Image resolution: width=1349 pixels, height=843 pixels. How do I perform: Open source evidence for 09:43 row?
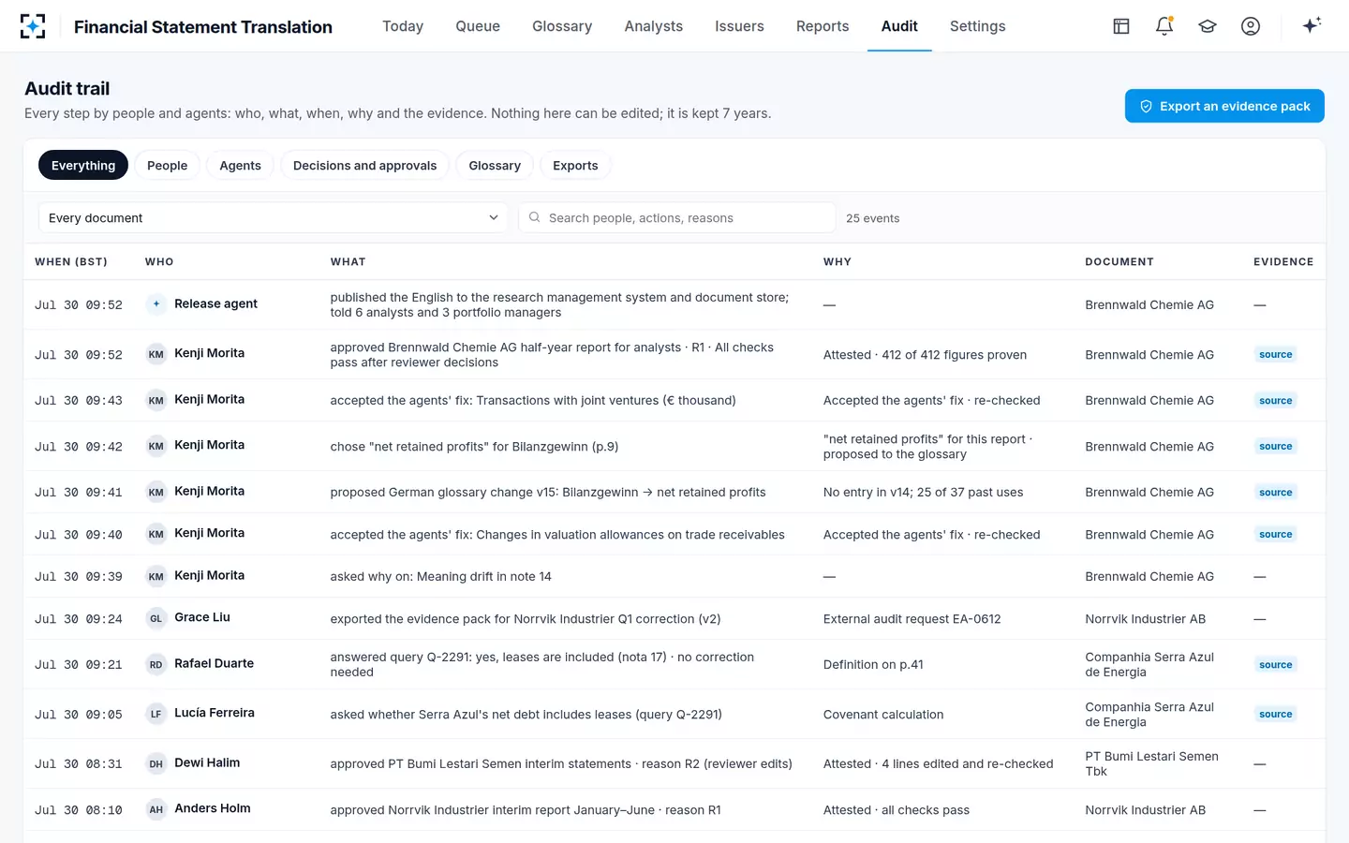click(1275, 400)
